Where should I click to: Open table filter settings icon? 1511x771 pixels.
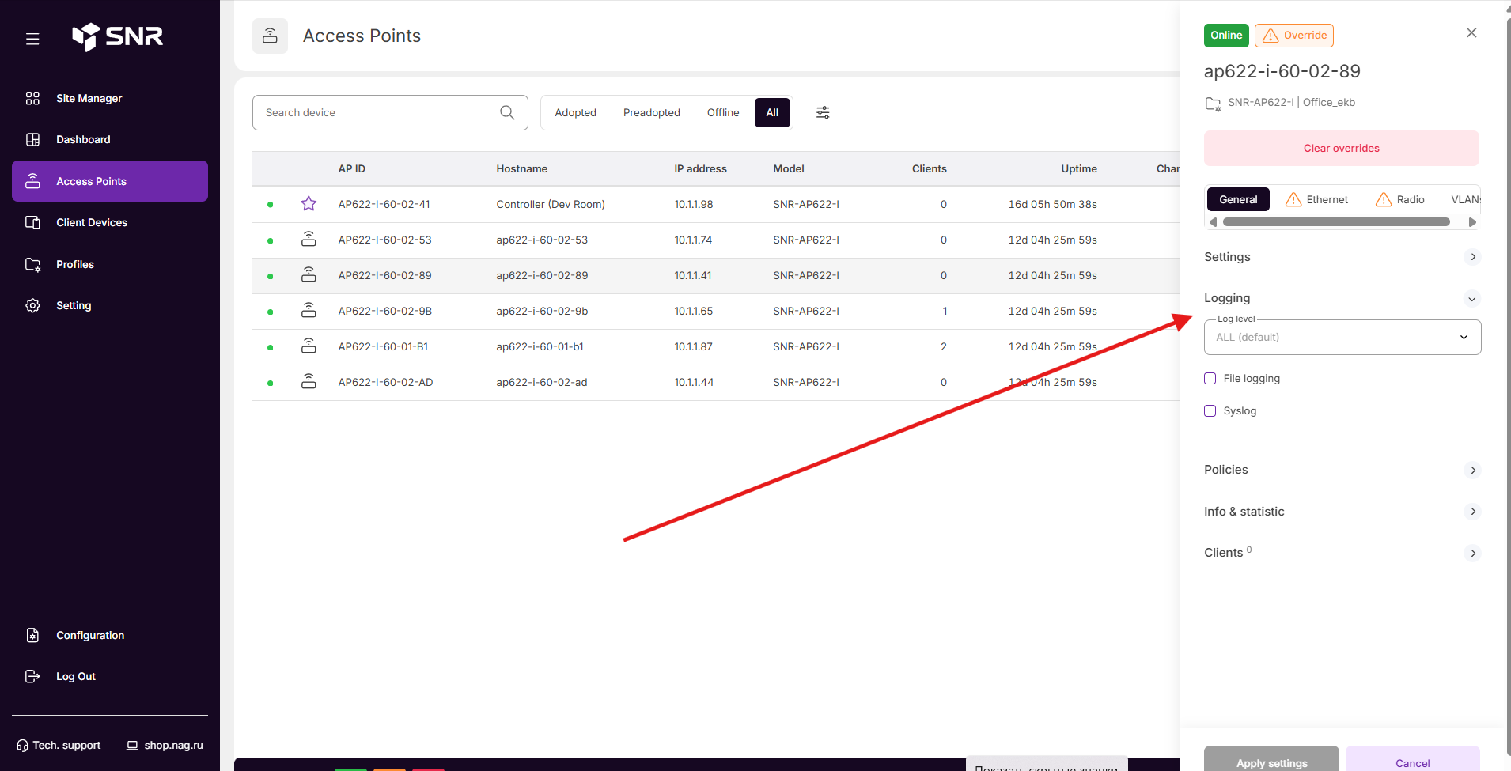tap(823, 112)
